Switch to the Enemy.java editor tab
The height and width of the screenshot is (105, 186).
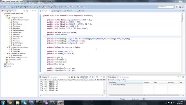(57, 11)
